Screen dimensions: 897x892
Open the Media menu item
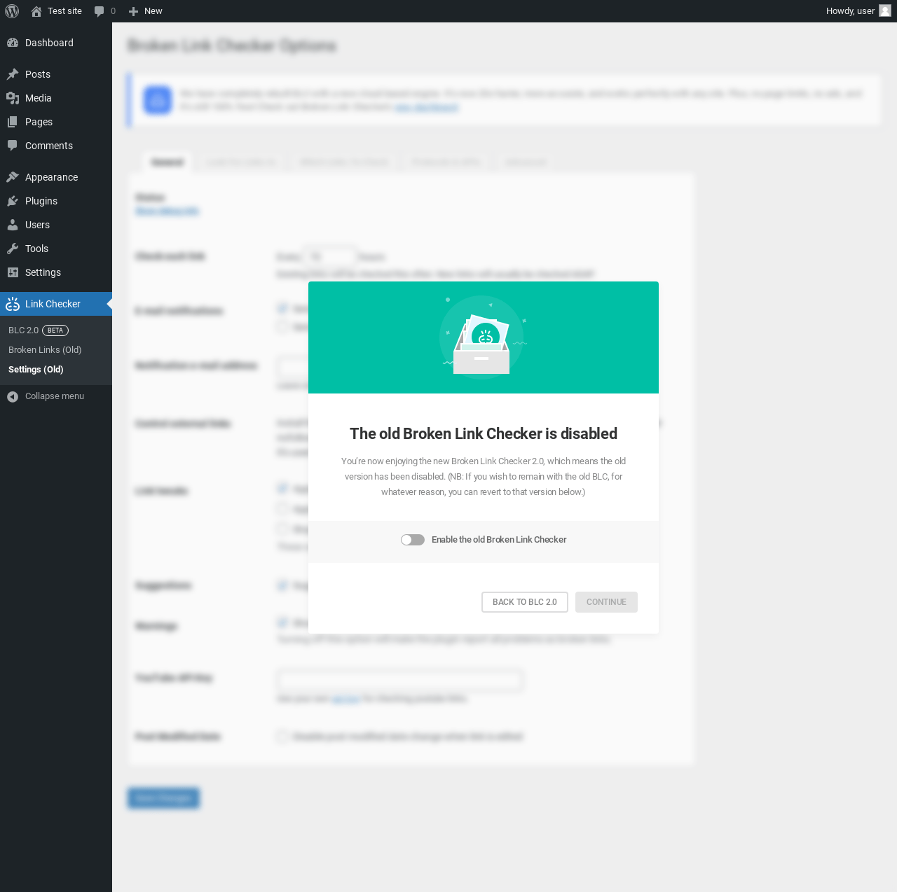point(56,98)
